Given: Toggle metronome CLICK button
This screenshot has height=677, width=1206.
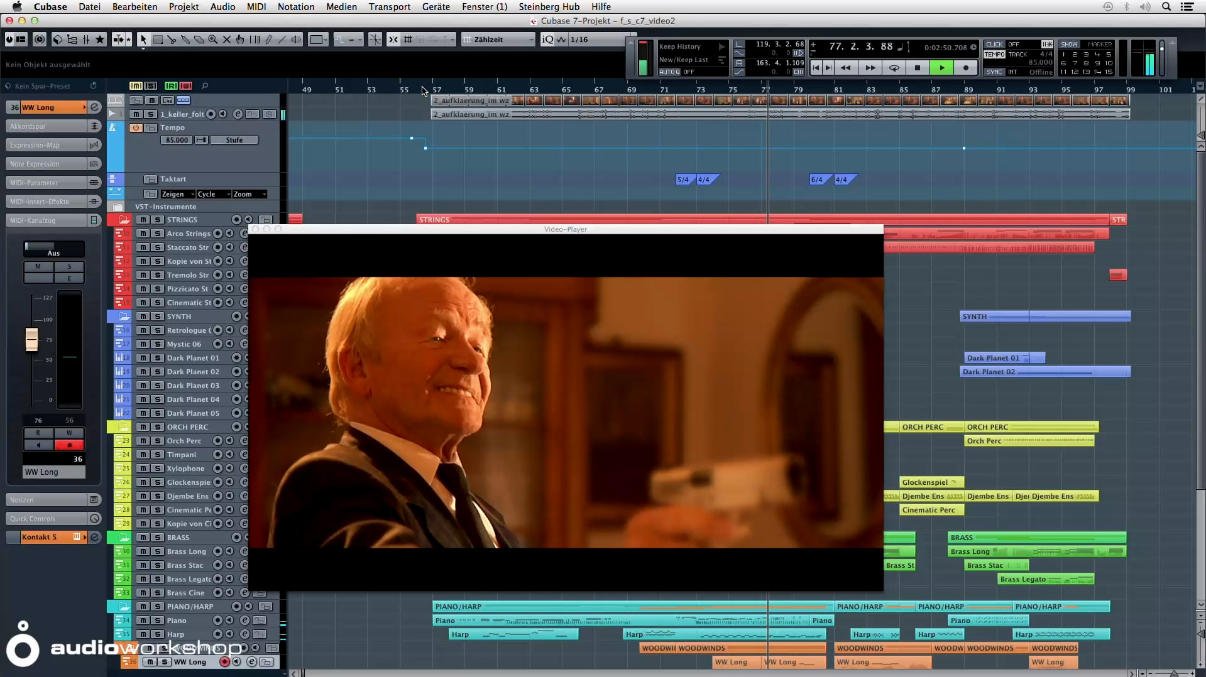Looking at the screenshot, I should (x=994, y=44).
